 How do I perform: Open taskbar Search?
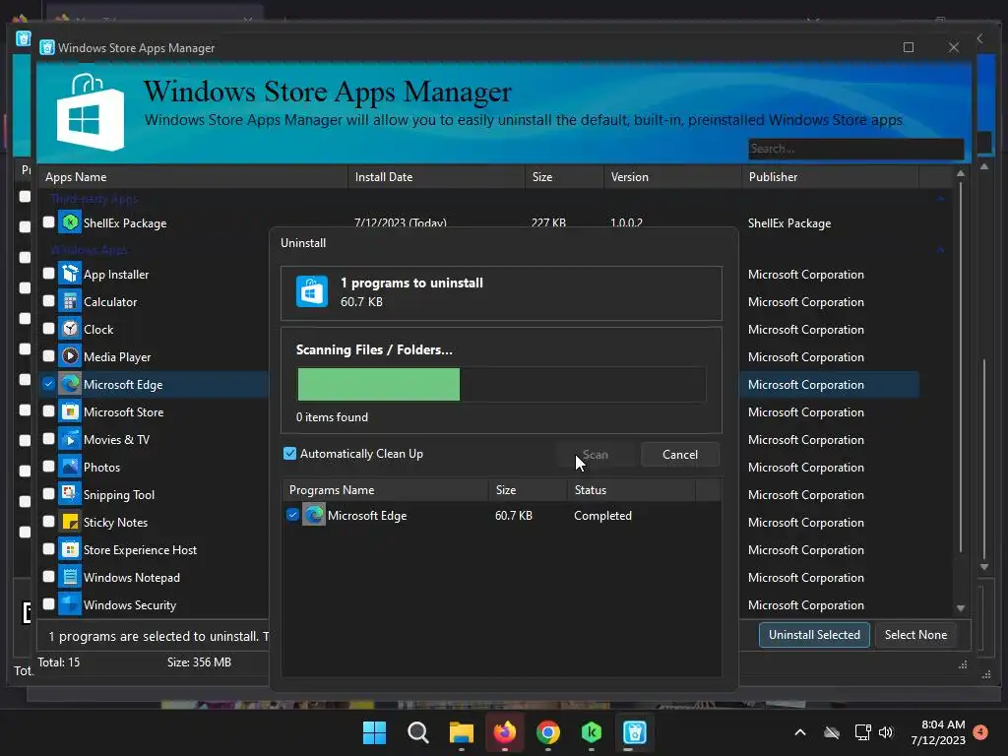click(417, 732)
